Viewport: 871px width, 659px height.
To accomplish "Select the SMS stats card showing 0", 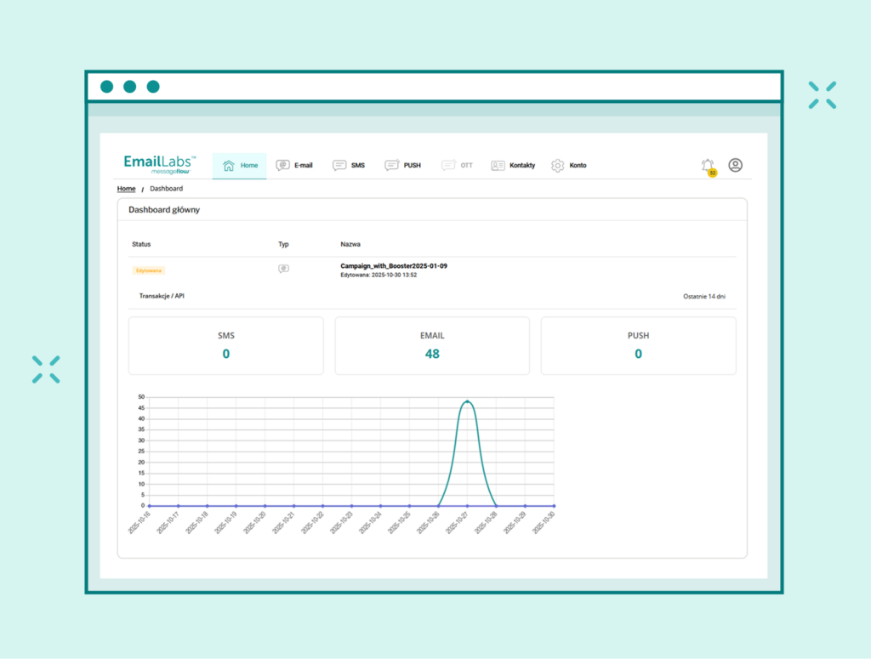I will coord(225,345).
